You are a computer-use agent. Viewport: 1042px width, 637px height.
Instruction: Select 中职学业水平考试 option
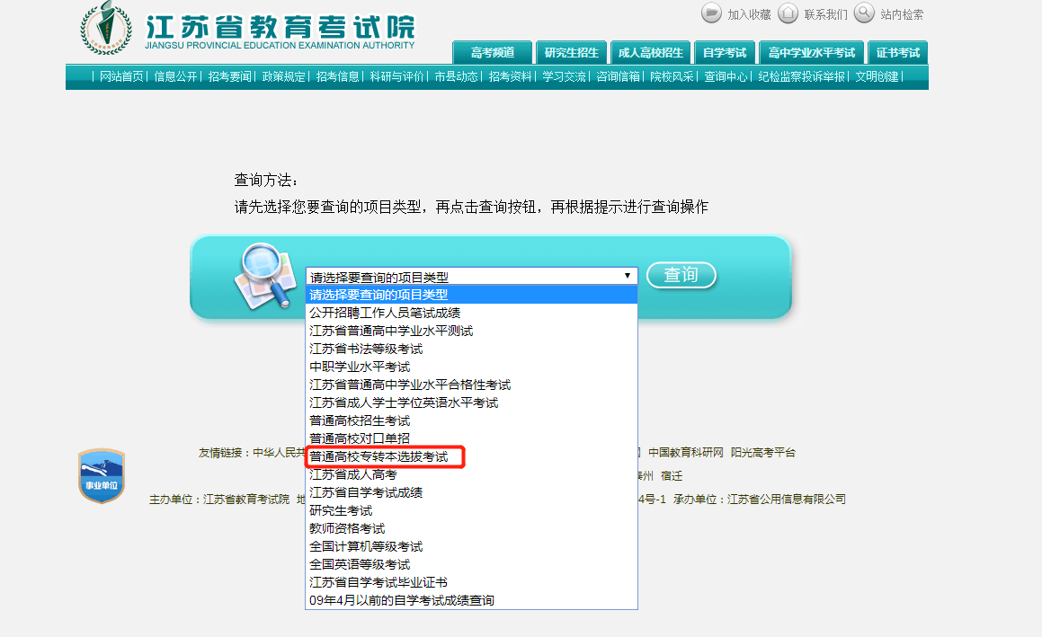click(x=471, y=367)
